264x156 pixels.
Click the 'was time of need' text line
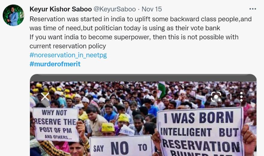(x=125, y=28)
